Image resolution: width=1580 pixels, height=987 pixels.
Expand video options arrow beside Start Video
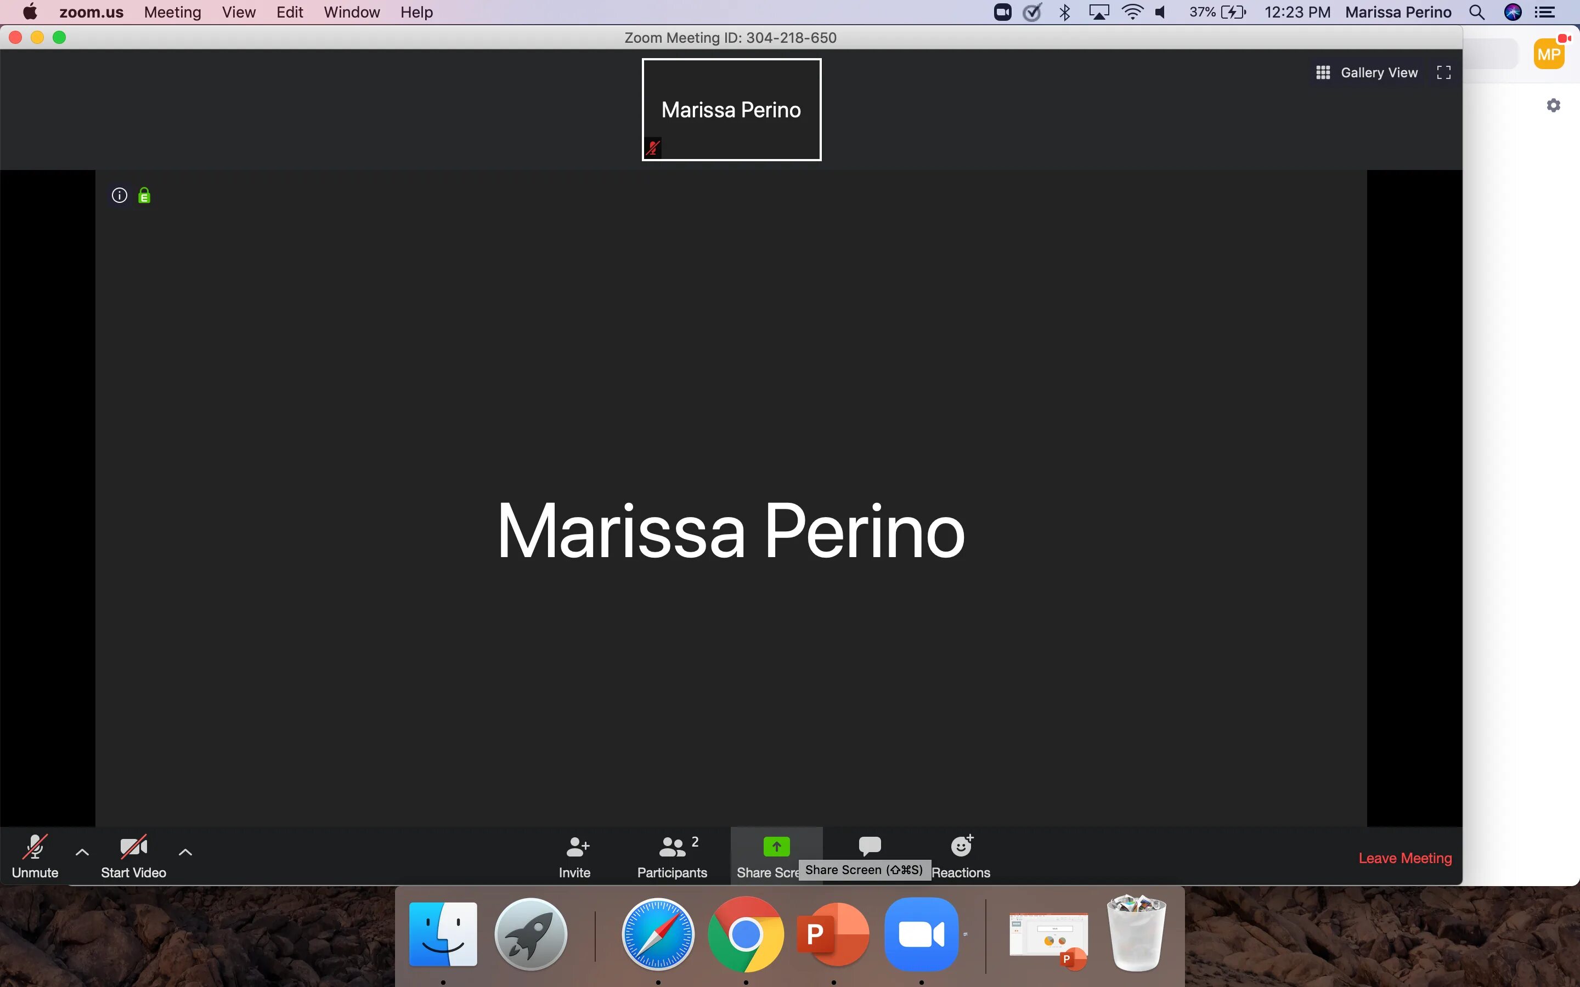pos(185,852)
